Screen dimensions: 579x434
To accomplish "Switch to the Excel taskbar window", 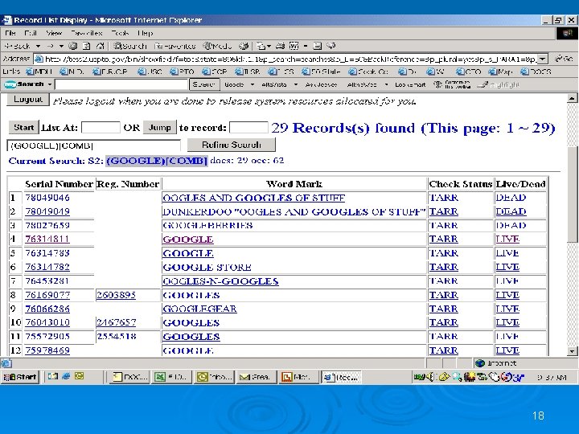I will point(170,377).
